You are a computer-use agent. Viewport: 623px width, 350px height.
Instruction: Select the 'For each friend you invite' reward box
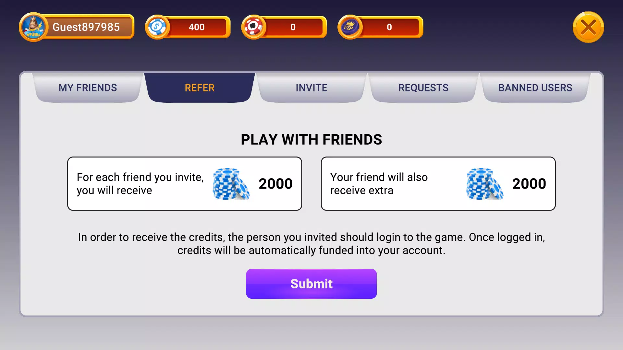185,184
